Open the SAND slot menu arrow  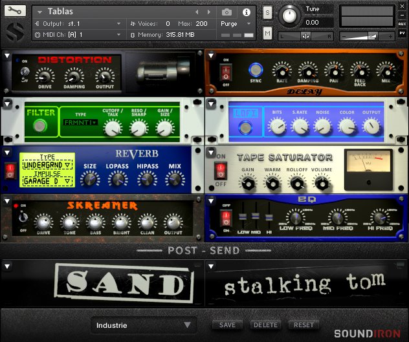pos(7,266)
